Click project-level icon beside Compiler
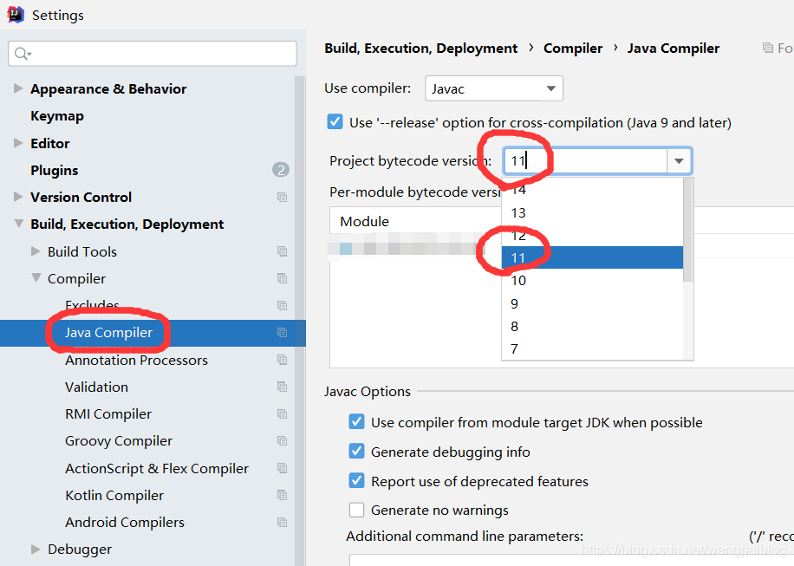The height and width of the screenshot is (566, 794). pyautogui.click(x=282, y=278)
